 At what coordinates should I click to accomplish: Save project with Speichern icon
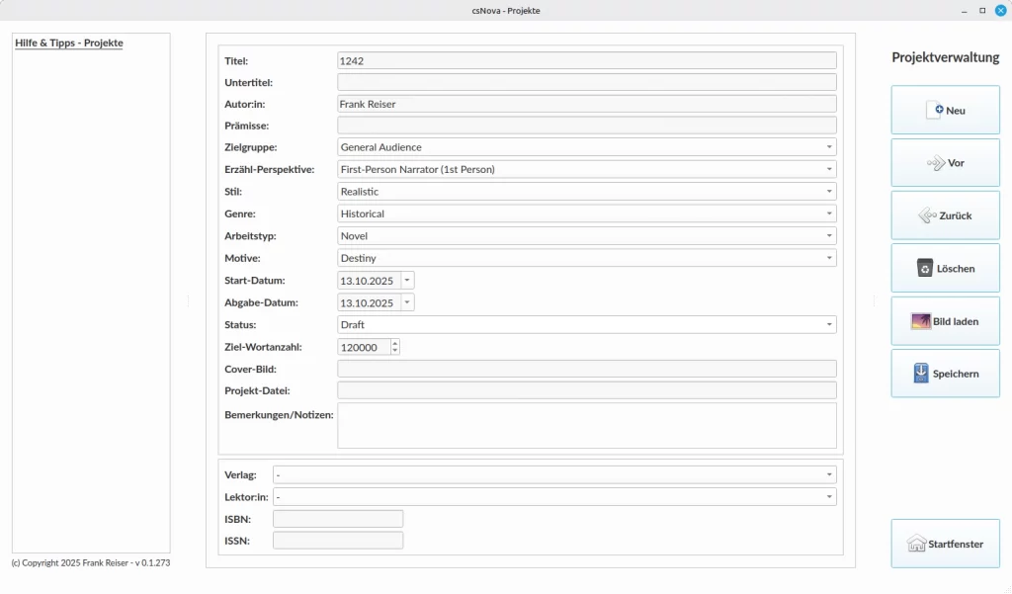pos(920,374)
